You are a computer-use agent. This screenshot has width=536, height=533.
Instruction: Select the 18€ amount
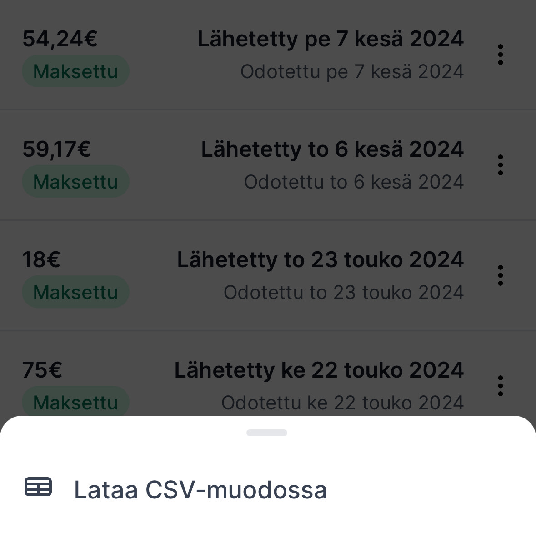click(41, 259)
